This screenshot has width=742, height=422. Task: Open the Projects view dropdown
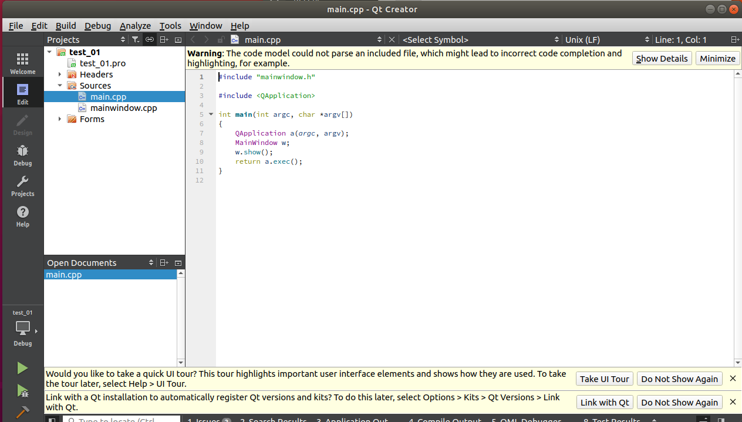[x=87, y=39]
